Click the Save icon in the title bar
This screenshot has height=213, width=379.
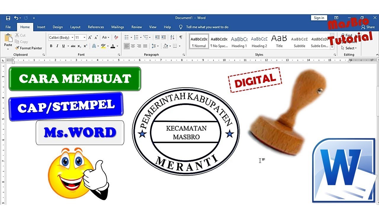click(8, 18)
